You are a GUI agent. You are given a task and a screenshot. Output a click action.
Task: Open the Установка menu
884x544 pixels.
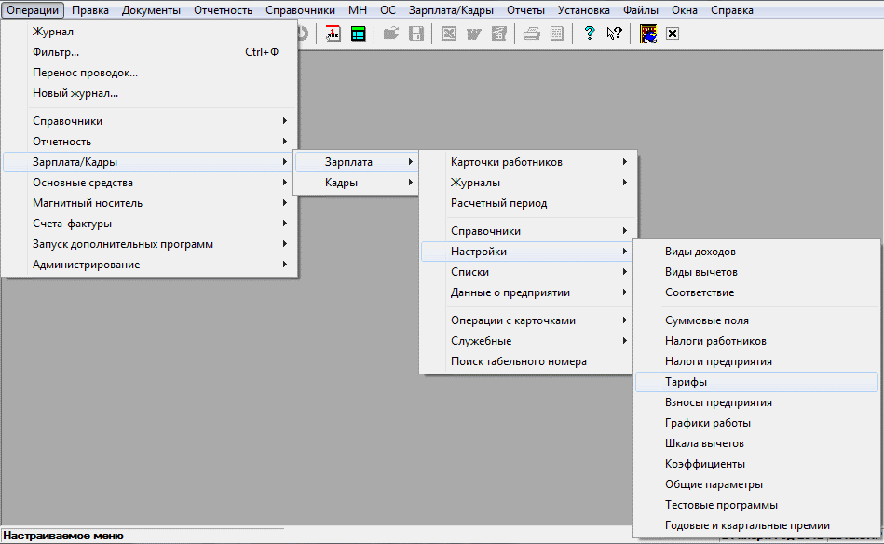[x=584, y=10]
